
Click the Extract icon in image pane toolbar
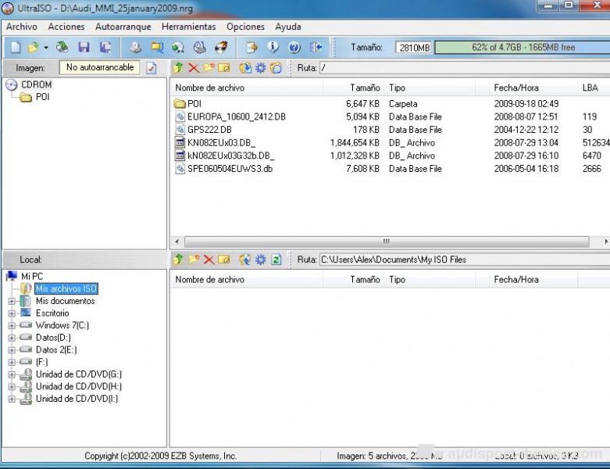[245, 68]
